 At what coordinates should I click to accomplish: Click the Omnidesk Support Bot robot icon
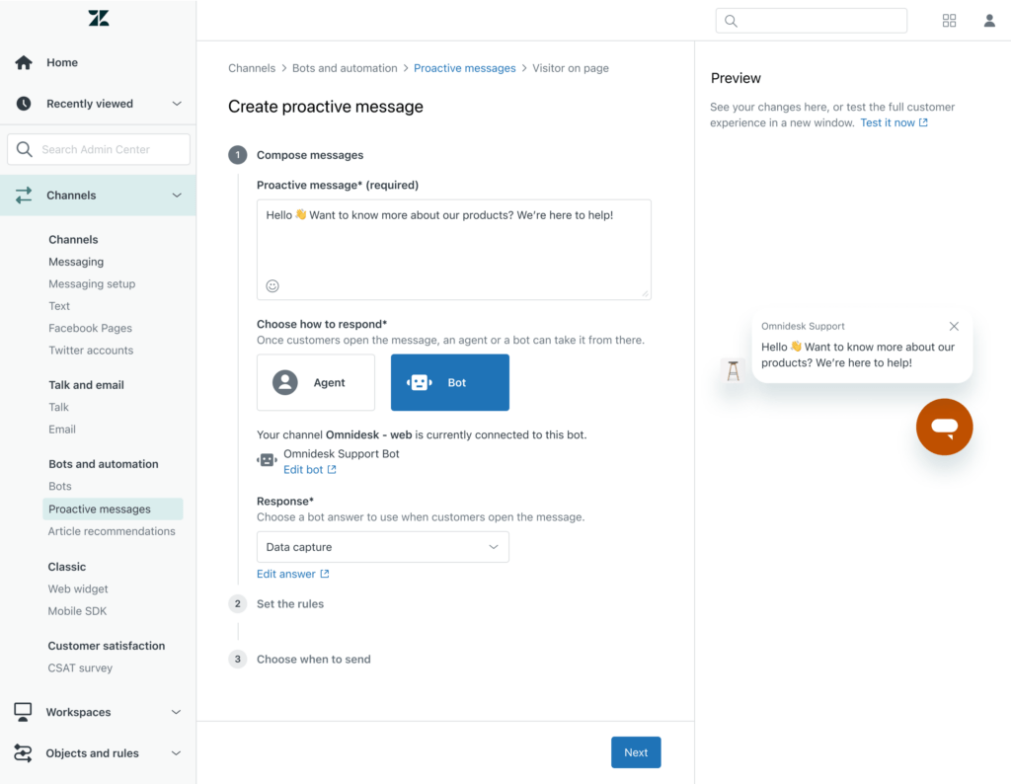tap(267, 460)
